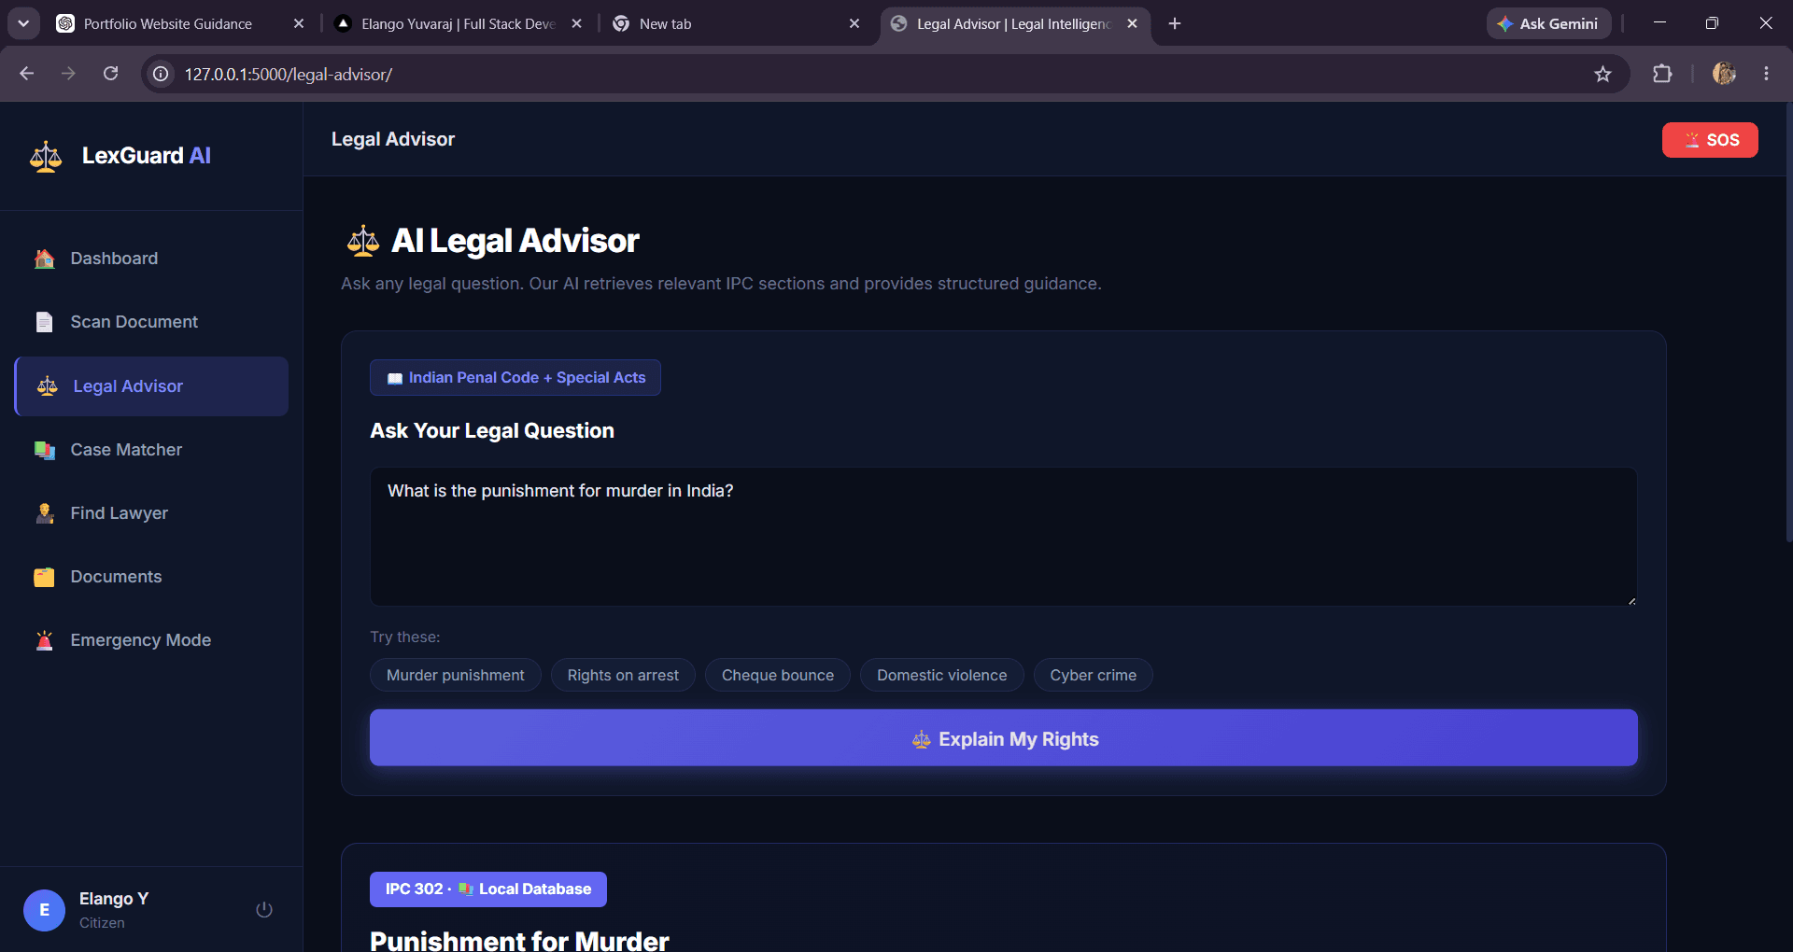Viewport: 1793px width, 952px height.
Task: Click the user avatar with letter E
Action: point(44,910)
